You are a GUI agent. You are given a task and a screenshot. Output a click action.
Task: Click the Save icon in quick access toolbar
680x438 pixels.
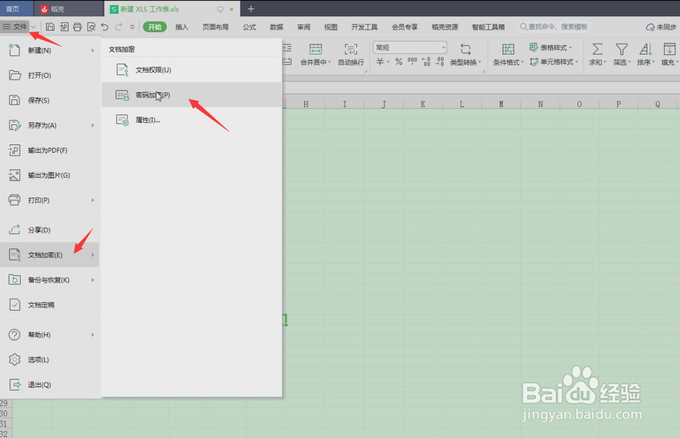point(50,27)
